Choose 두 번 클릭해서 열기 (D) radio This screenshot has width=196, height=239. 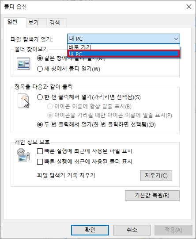(40, 125)
